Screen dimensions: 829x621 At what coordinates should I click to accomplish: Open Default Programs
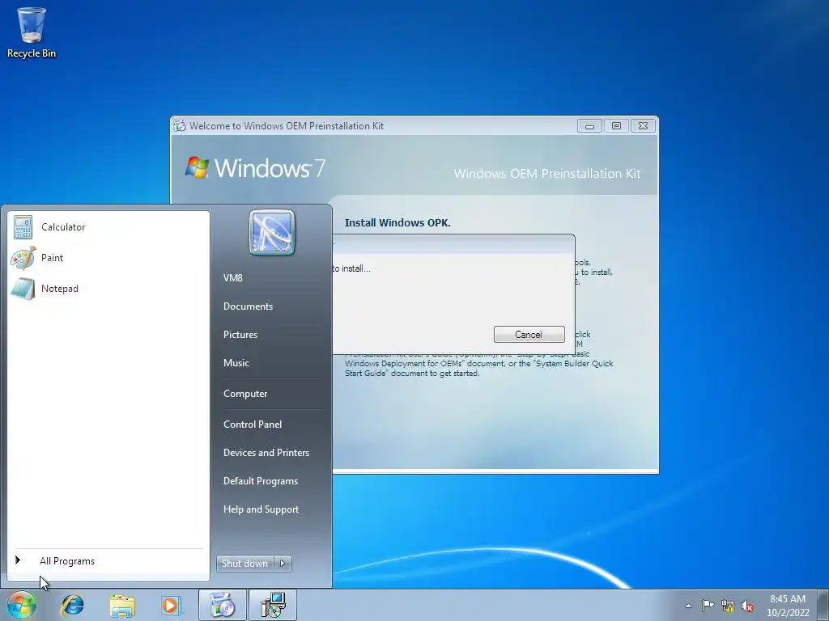261,481
